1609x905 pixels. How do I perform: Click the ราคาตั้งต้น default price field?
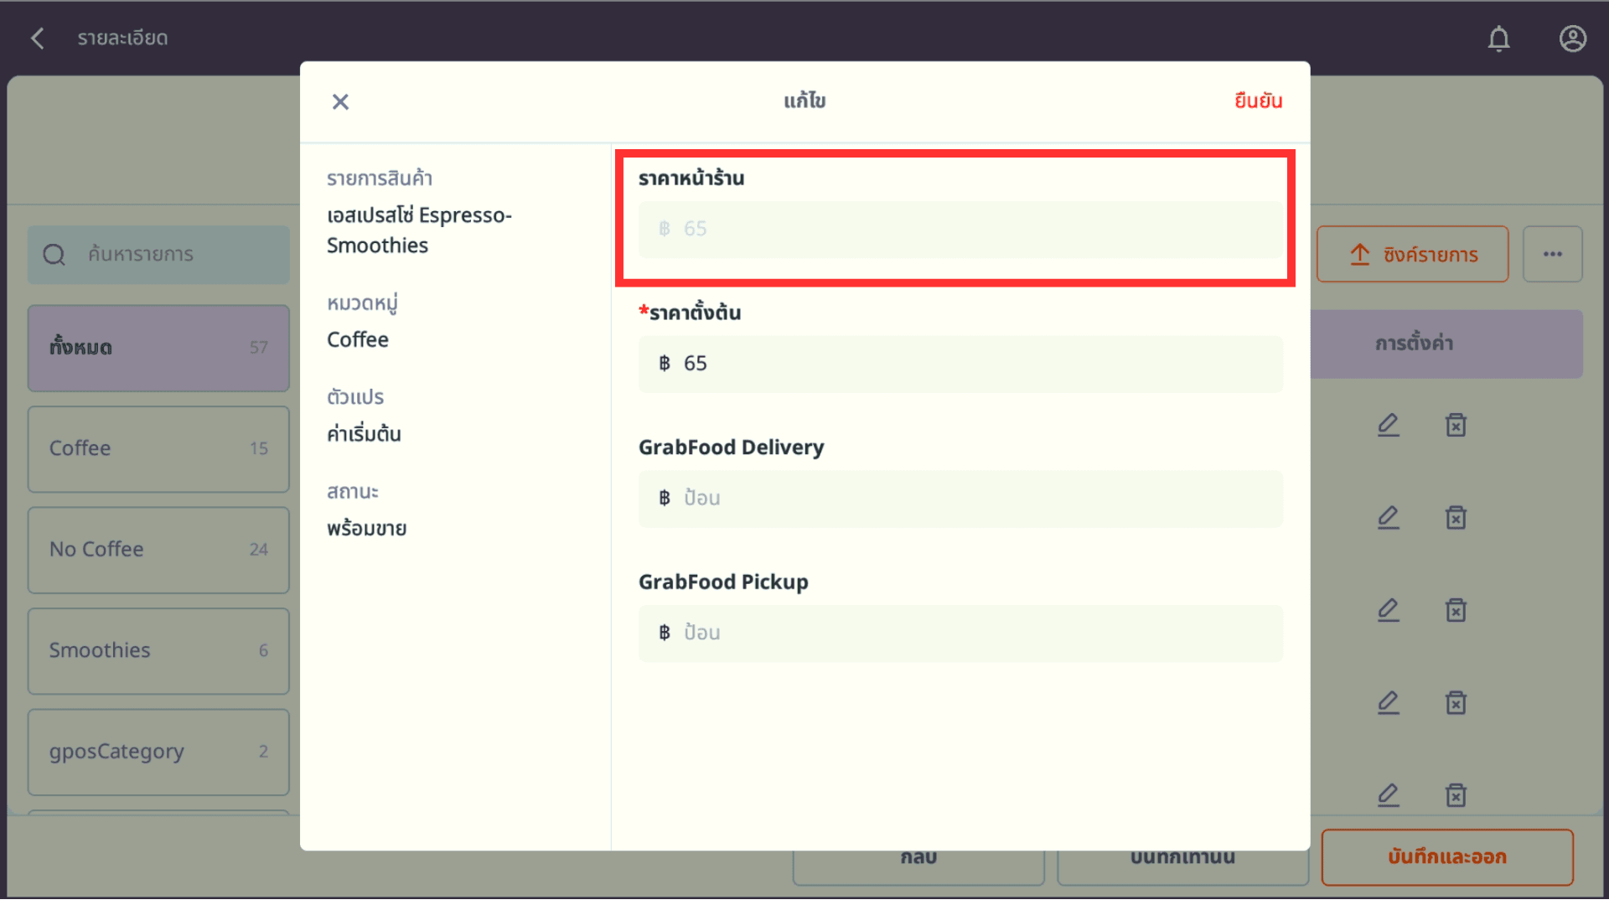pos(960,364)
